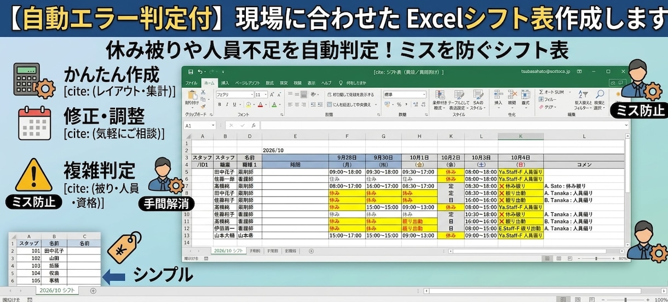Switch to the View (表示) tab
Screen dimensions: 668x302
pos(312,83)
